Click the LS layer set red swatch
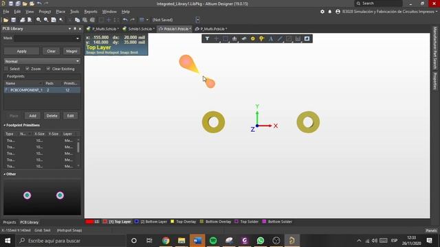This screenshot has height=247, width=440. (89, 222)
